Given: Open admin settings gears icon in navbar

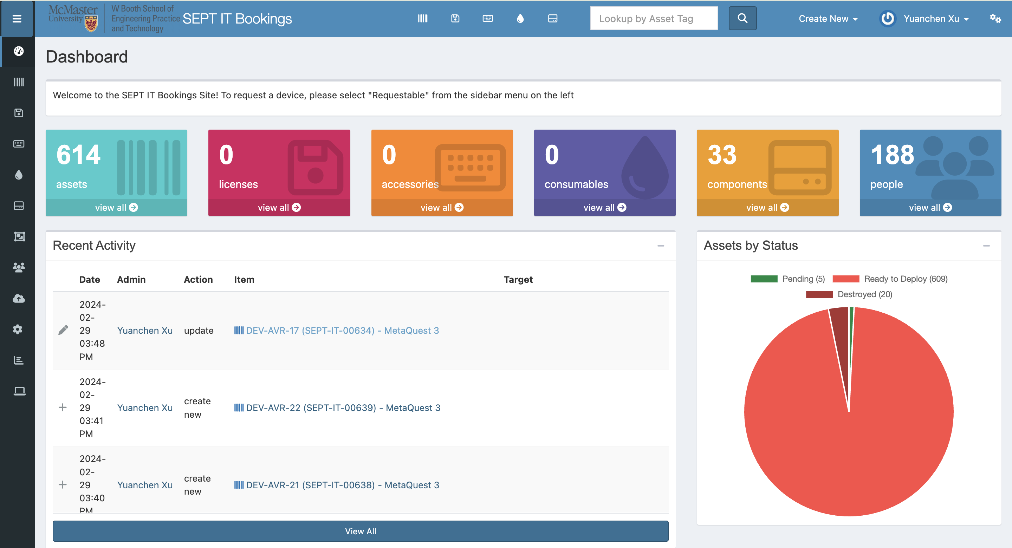Looking at the screenshot, I should 995,19.
